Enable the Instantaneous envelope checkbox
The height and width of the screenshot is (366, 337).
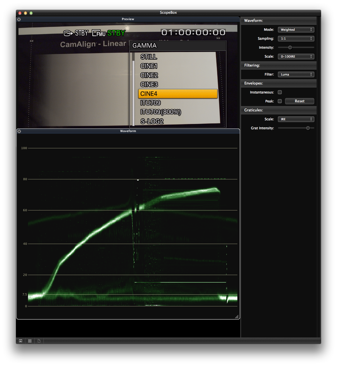[x=280, y=92]
